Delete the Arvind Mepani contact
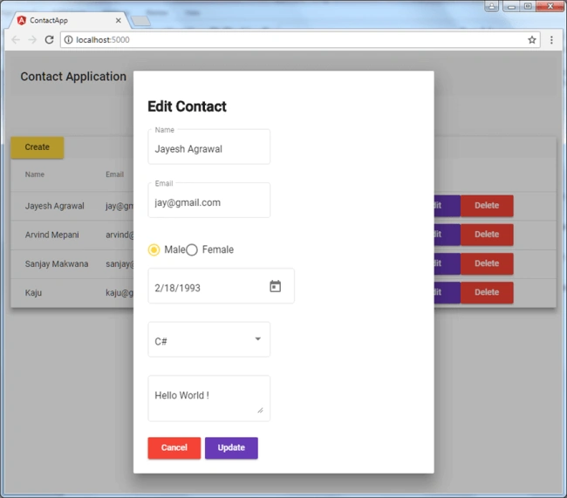The width and height of the screenshot is (567, 498). (487, 235)
